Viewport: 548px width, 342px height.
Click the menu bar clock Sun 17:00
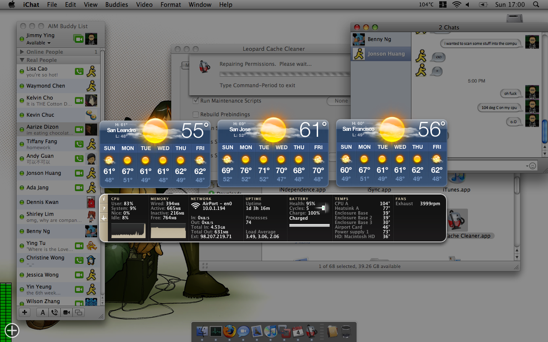510,5
